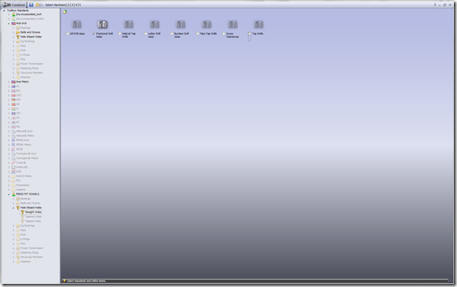
Task: Select Torrington Inch in the standards tree
Action: click(x=26, y=154)
